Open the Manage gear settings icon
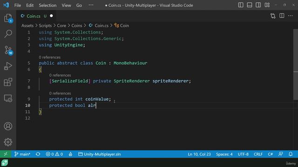The height and width of the screenshot is (167, 298). click(x=8, y=142)
